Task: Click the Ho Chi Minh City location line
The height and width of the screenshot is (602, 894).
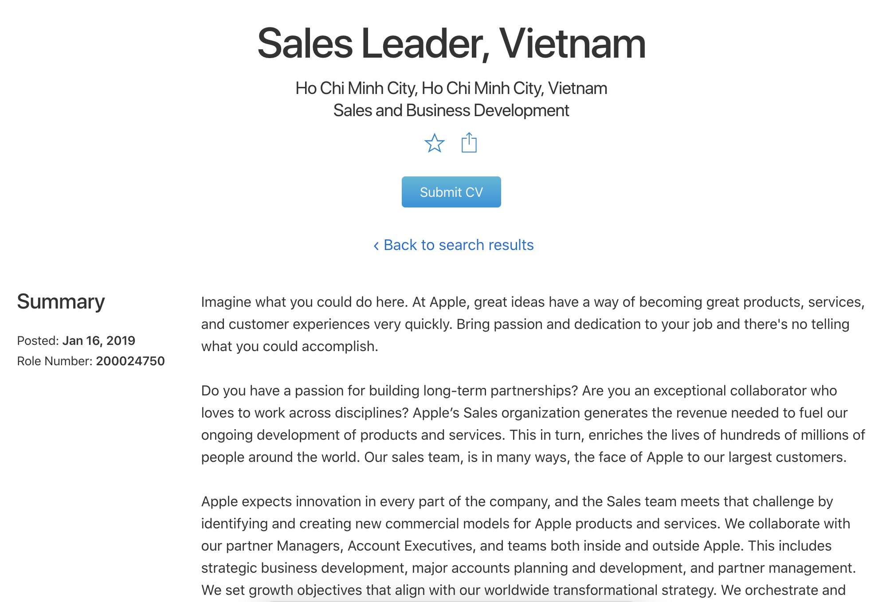Action: coord(451,88)
